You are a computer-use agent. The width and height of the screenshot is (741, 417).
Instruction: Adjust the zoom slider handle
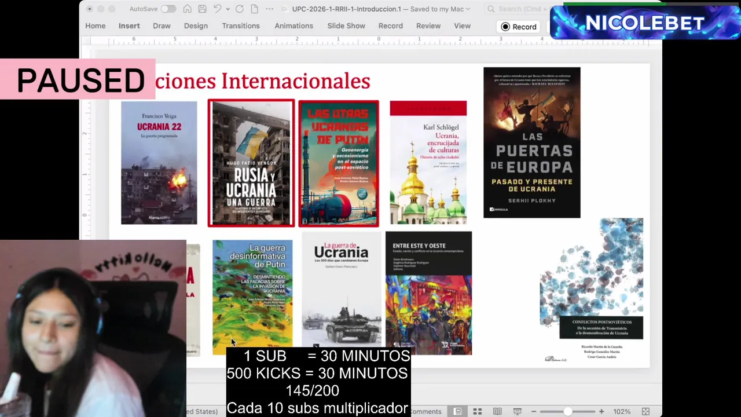568,411
